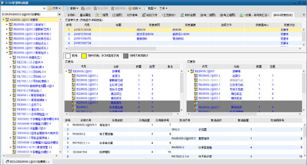Click the 打开 (Open) folder icon
This screenshot has width=307, height=165.
tap(50, 8)
